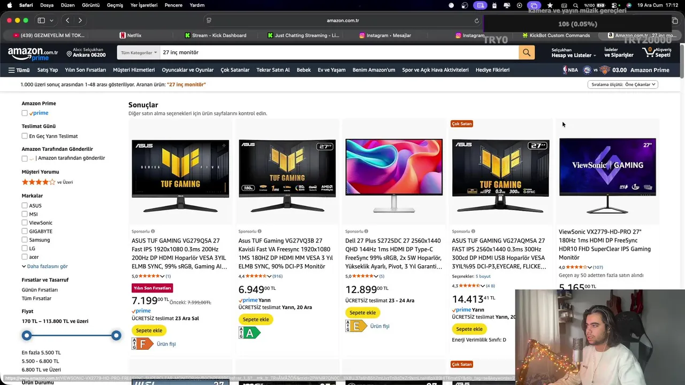
Task: Check the LG brand checkbox
Action: point(25,248)
